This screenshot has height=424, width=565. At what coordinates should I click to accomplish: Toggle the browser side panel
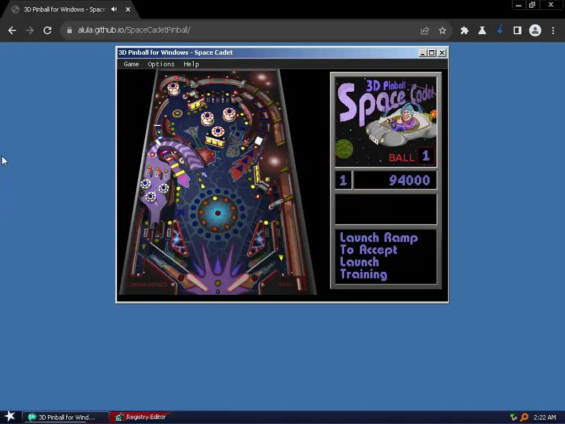517,31
